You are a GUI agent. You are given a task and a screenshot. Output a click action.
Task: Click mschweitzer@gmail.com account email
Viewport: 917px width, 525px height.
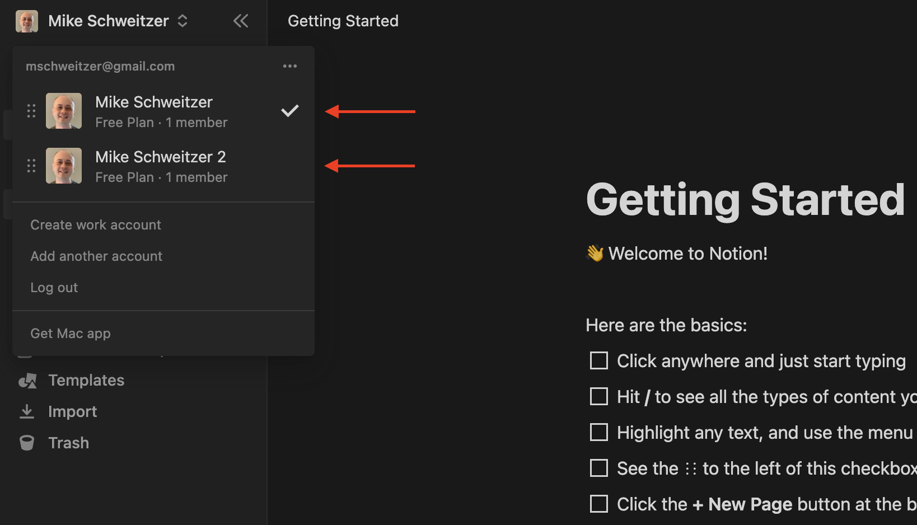click(100, 66)
